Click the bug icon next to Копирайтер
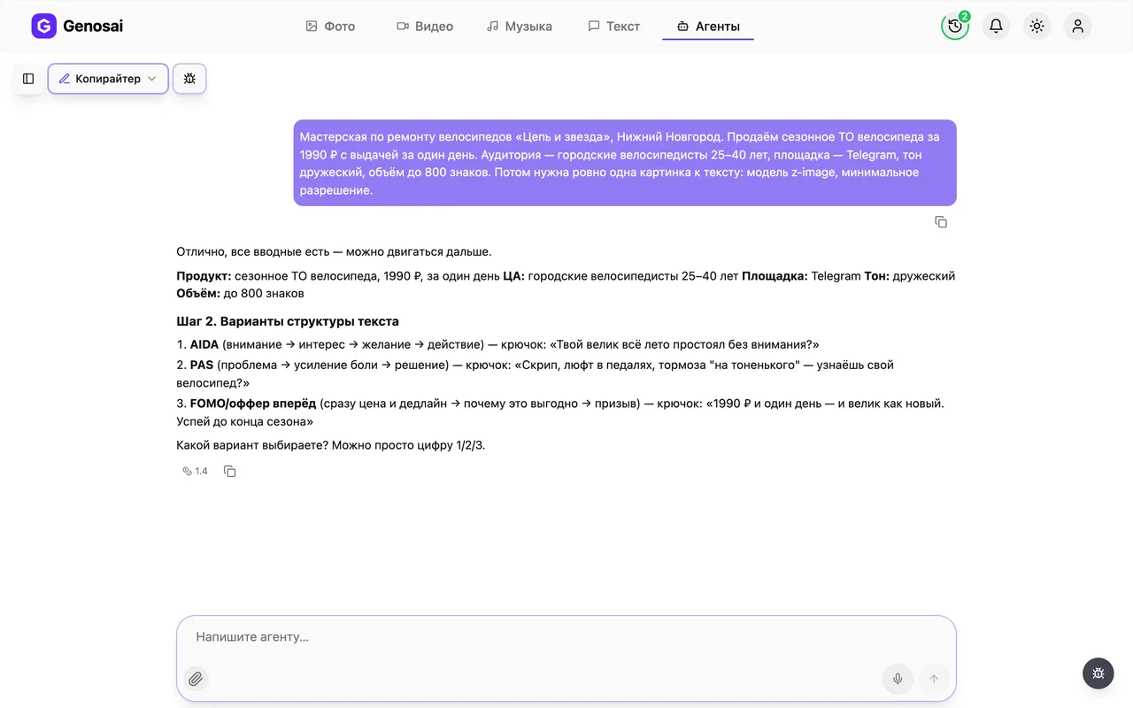The width and height of the screenshot is (1133, 708). coord(189,79)
